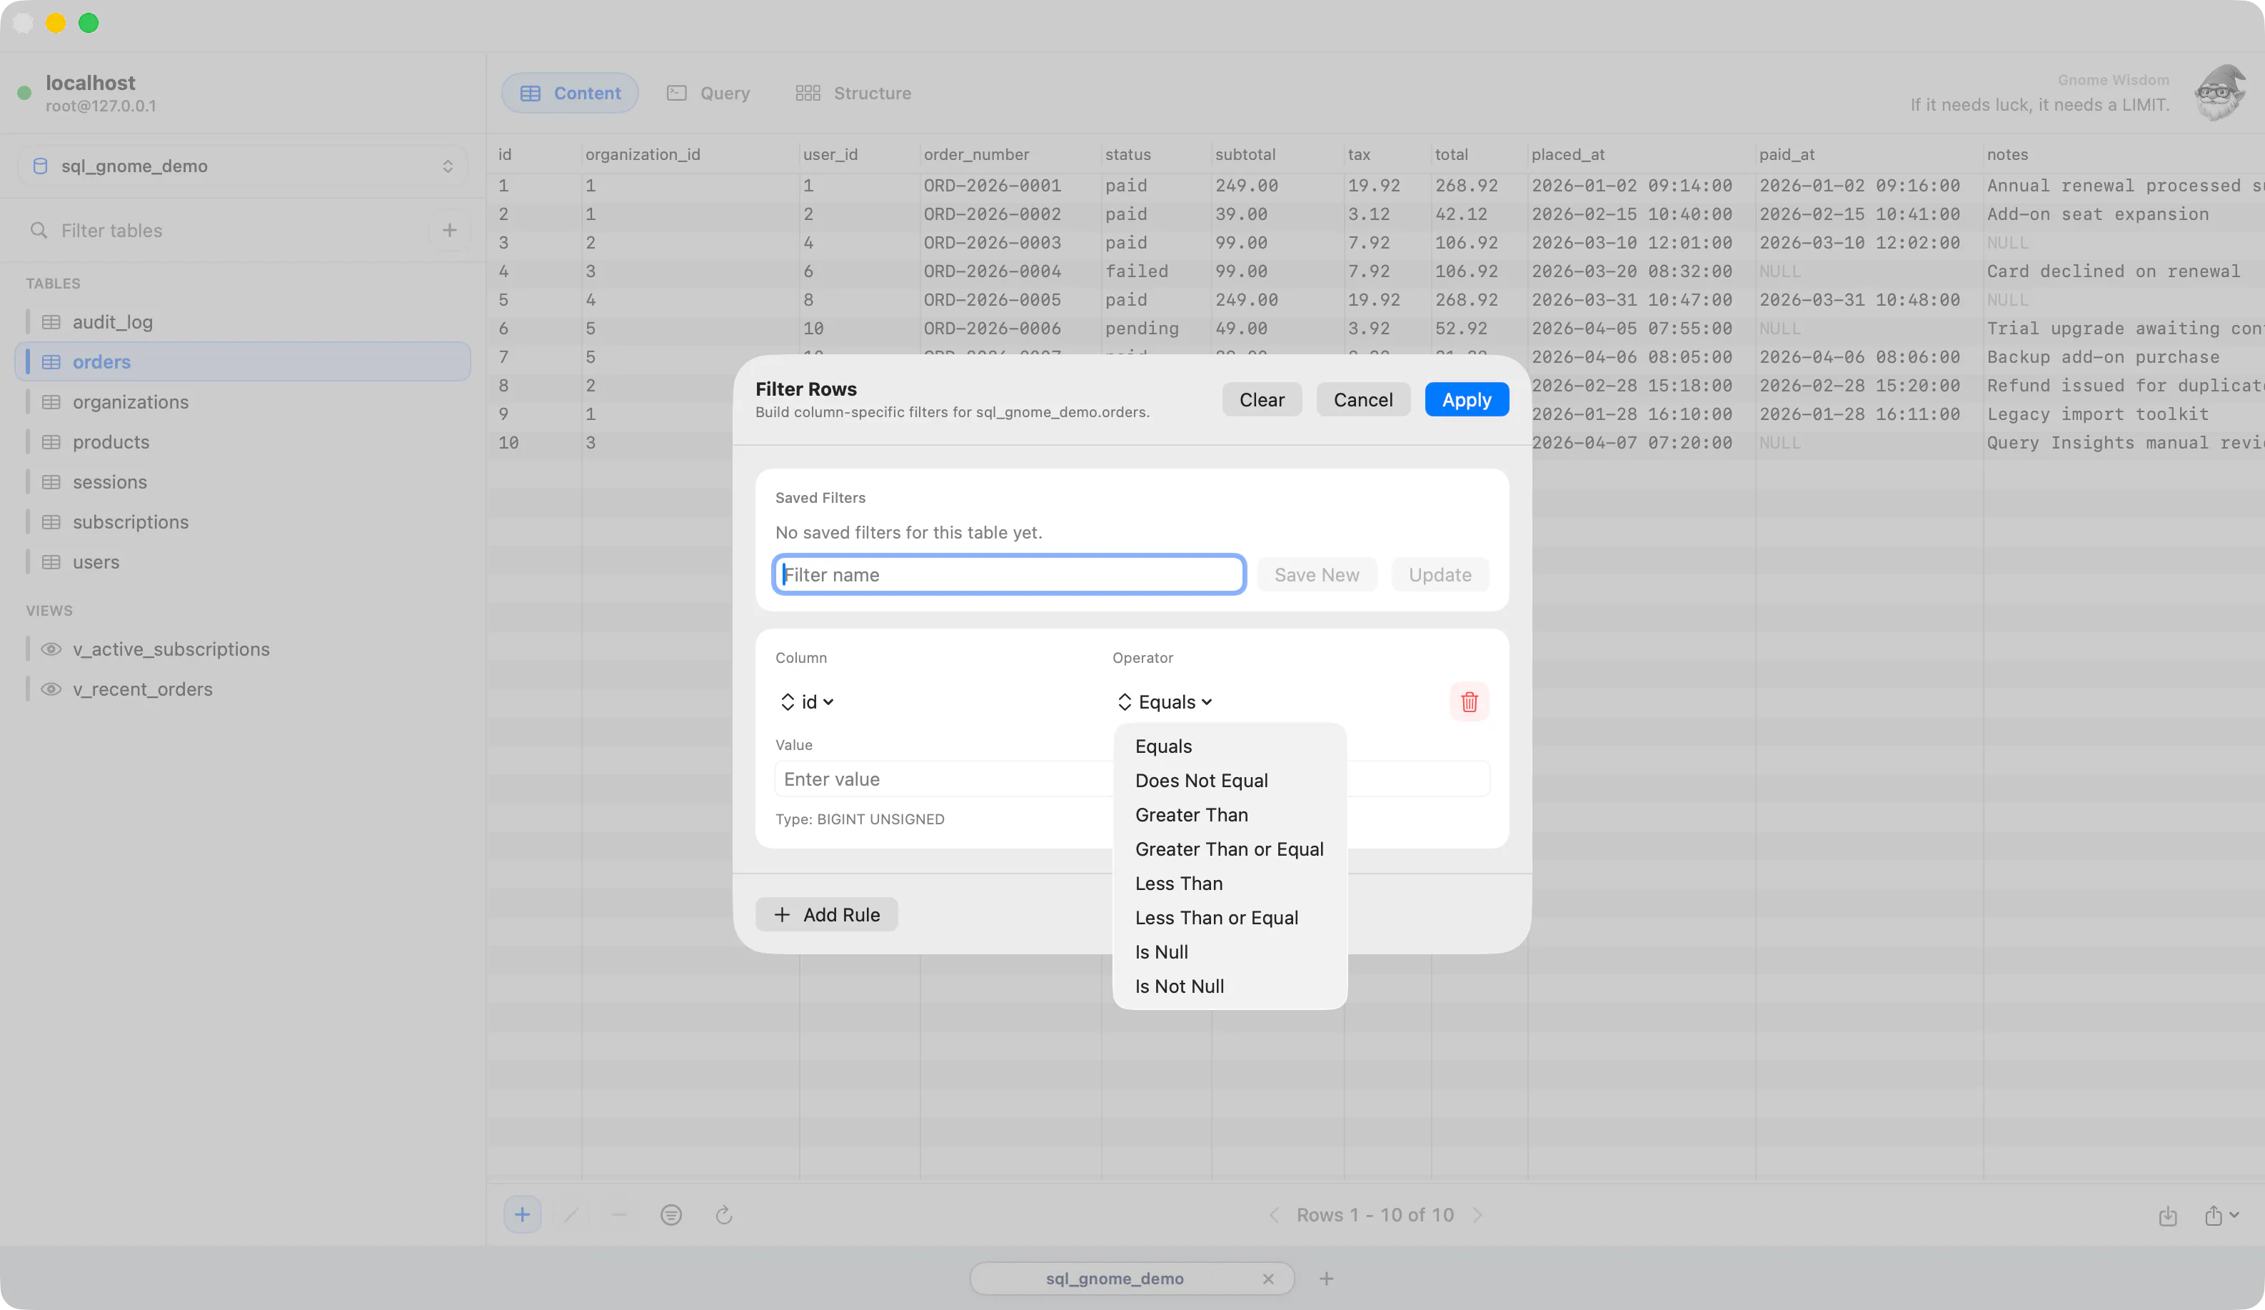Open the Operator dropdown showing Equals

[x=1165, y=701]
